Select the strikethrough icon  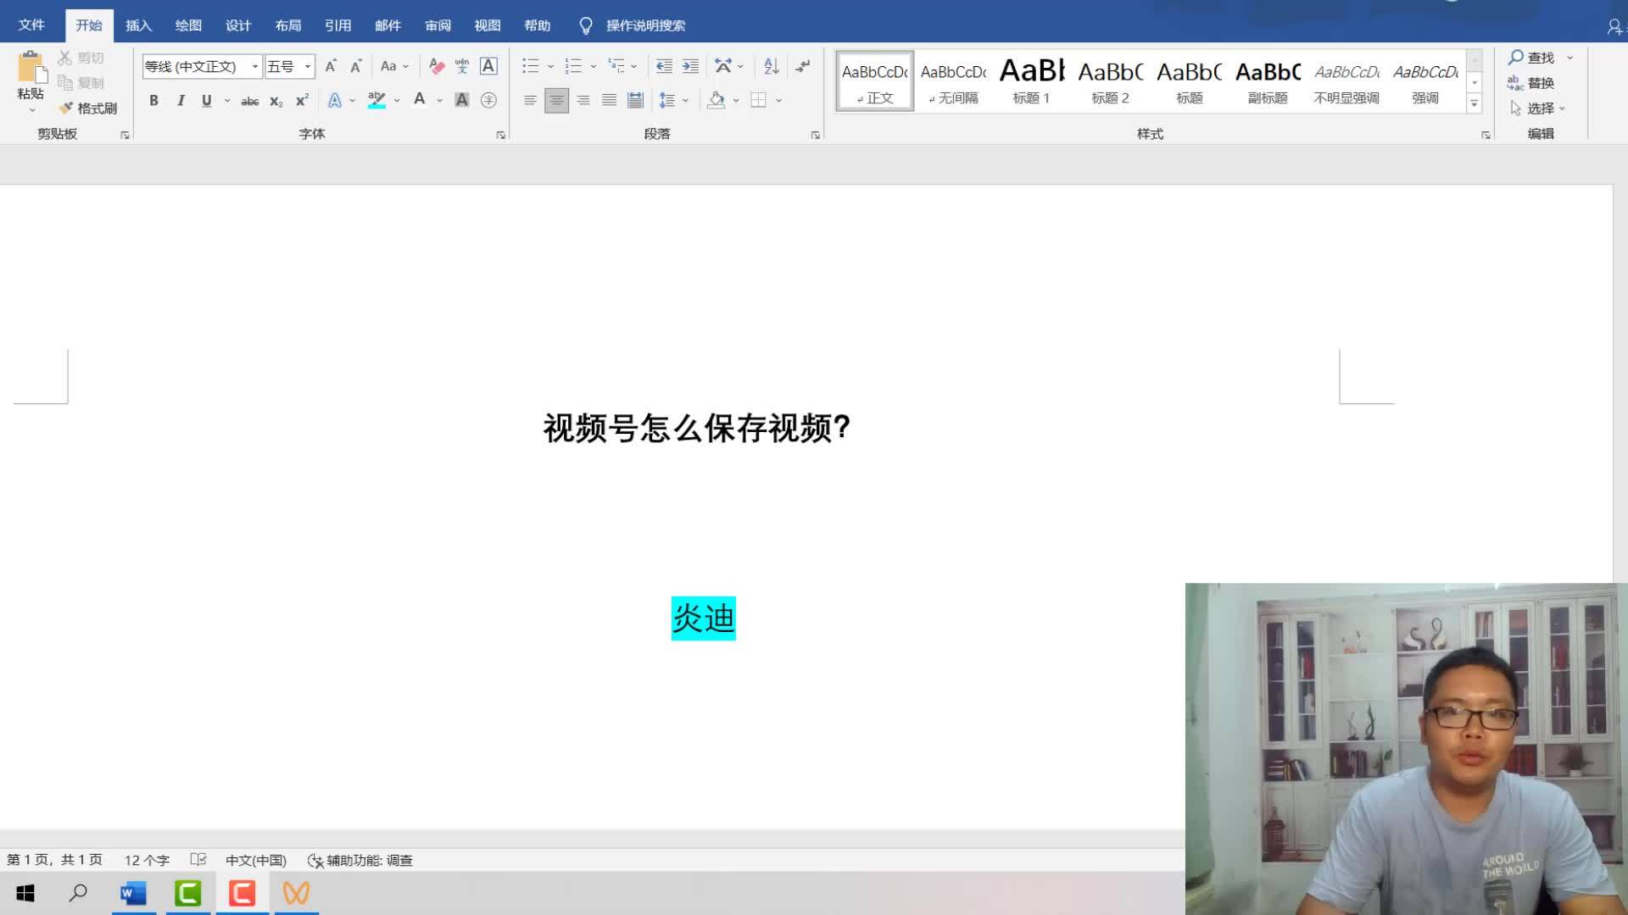pyautogui.click(x=249, y=100)
